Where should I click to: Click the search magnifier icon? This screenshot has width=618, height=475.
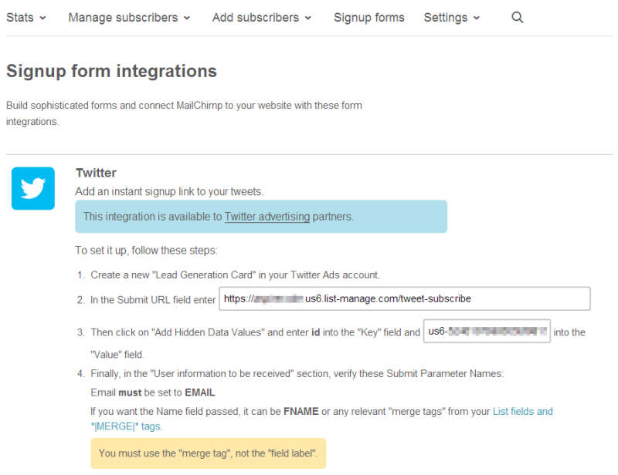tap(518, 18)
